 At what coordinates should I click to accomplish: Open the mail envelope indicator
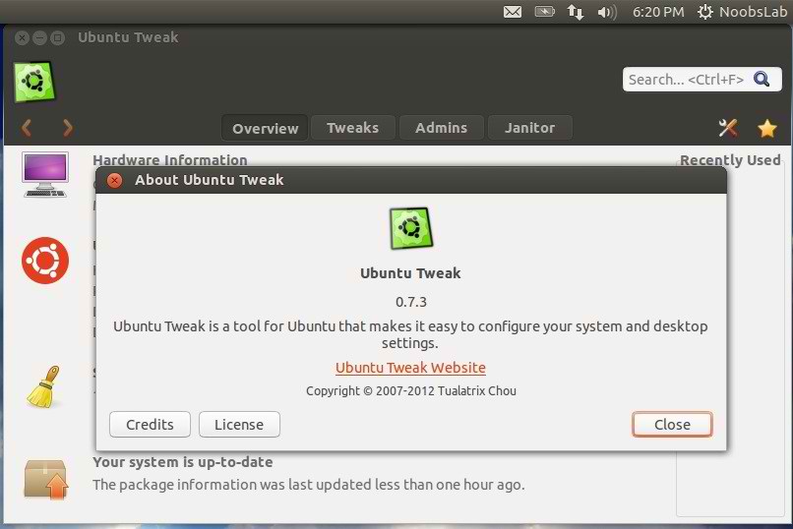tap(513, 11)
